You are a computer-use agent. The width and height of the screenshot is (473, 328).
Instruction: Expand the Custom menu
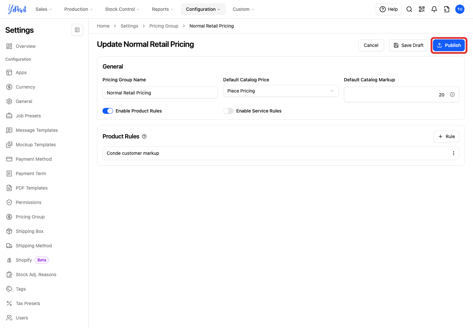pyautogui.click(x=243, y=9)
